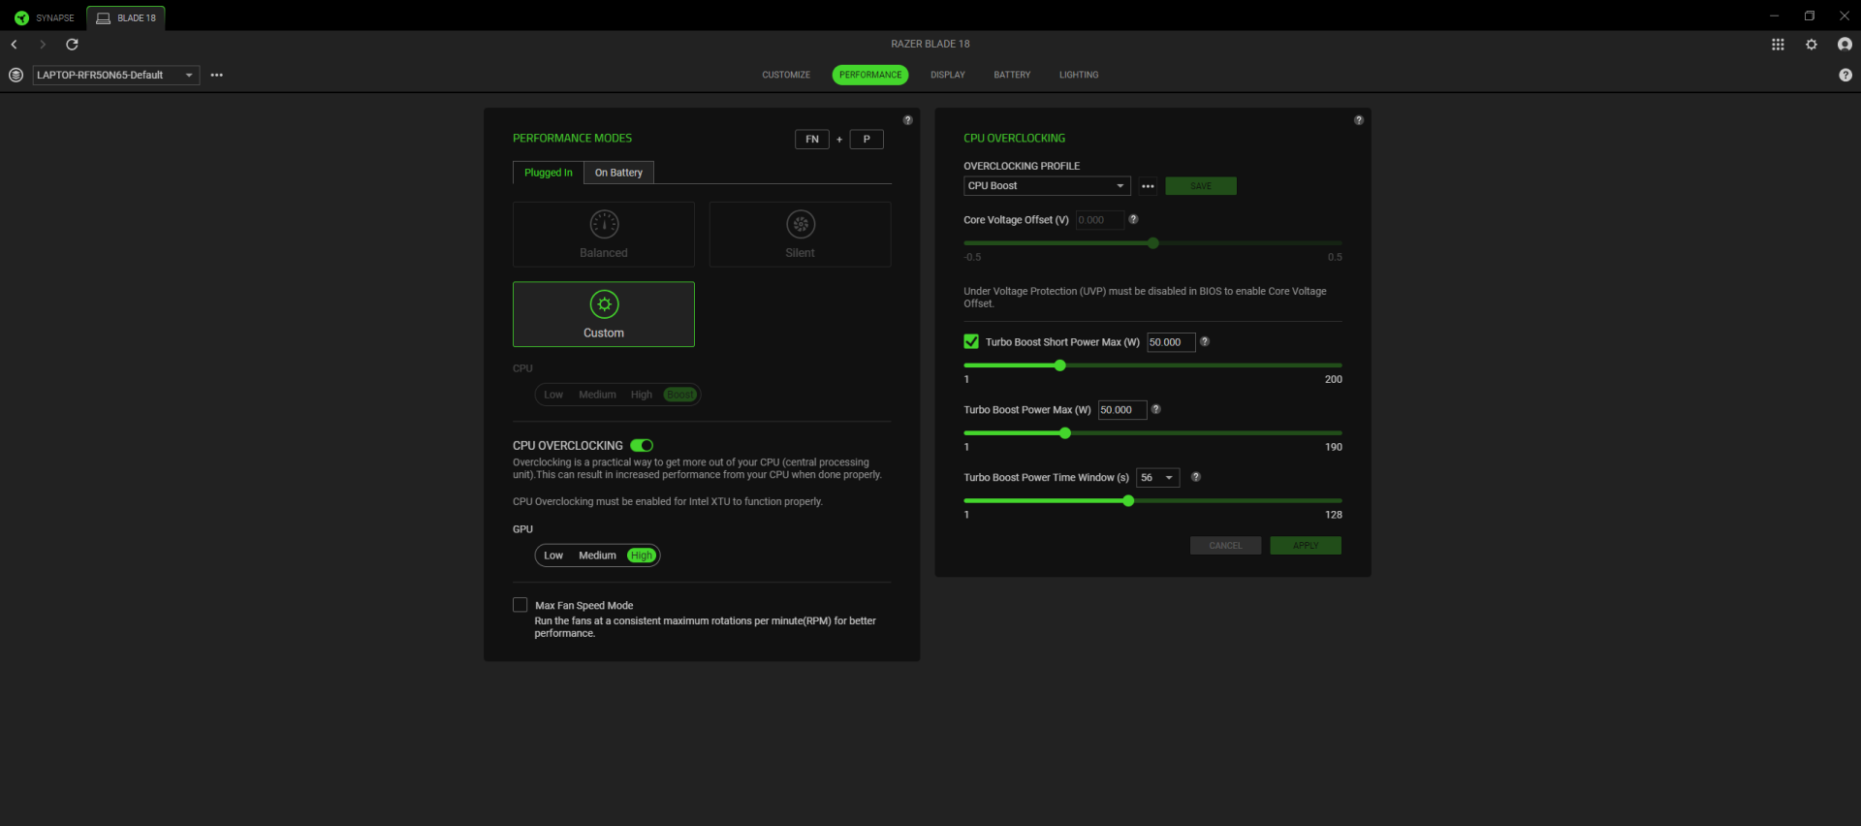Set CPU level to Medium
Screen dimensions: 1861x826
point(597,395)
